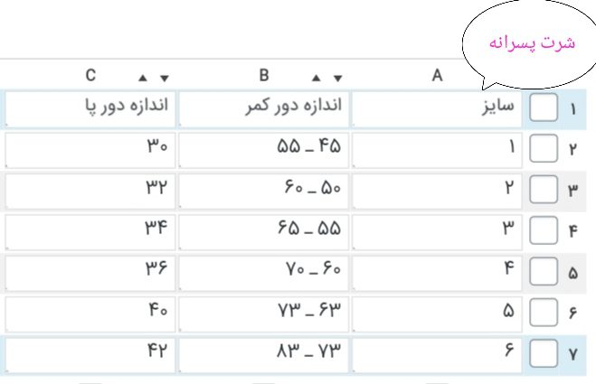This screenshot has width=596, height=384.
Task: Click the 'اندازه دور پا' header cell
Action: coord(90,108)
